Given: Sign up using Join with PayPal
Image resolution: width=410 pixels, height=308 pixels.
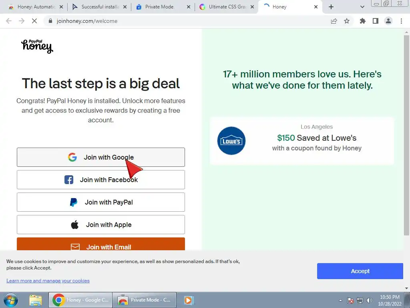Looking at the screenshot, I should (x=100, y=202).
